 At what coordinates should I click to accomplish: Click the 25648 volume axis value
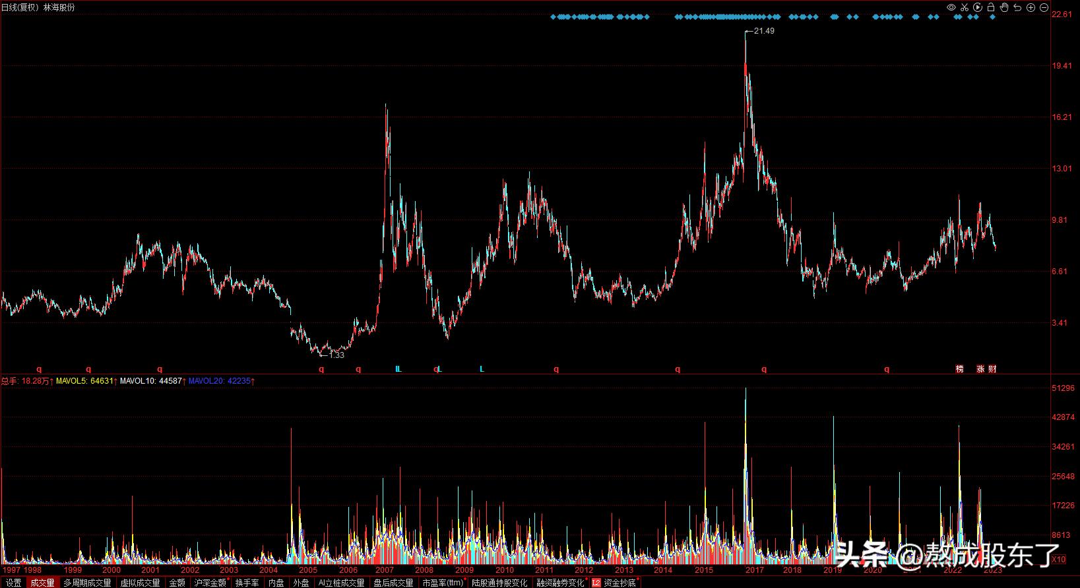pyautogui.click(x=1063, y=477)
